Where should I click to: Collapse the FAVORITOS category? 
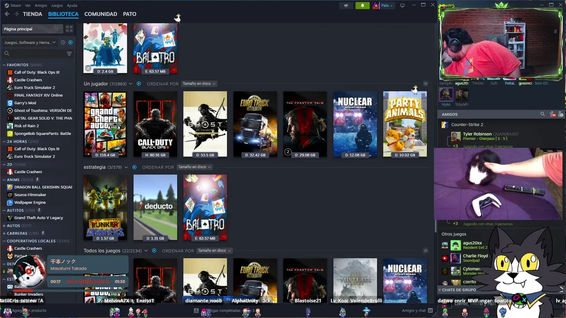coord(4,65)
